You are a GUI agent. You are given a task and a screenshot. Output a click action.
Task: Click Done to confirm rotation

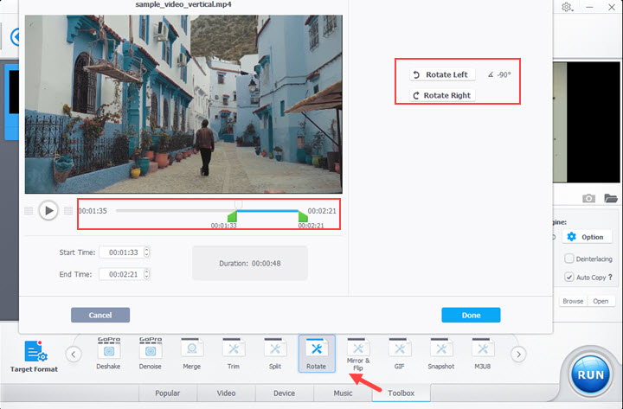pyautogui.click(x=471, y=315)
